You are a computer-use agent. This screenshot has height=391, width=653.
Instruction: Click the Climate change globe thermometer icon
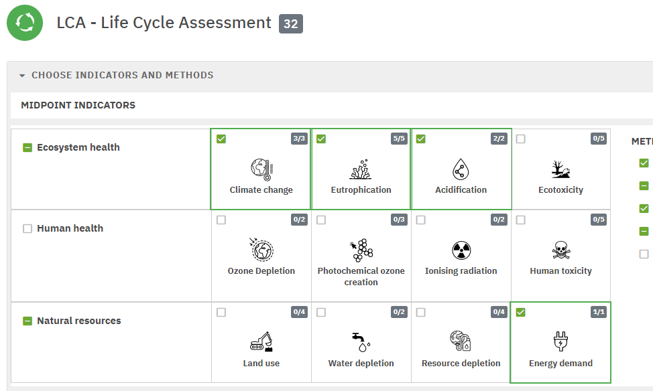coord(261,169)
